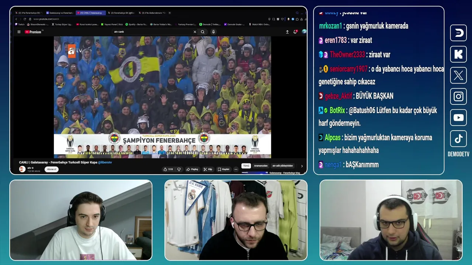
Task: Switch to the X'te Abdurrahman tab
Action: pyautogui.click(x=152, y=13)
